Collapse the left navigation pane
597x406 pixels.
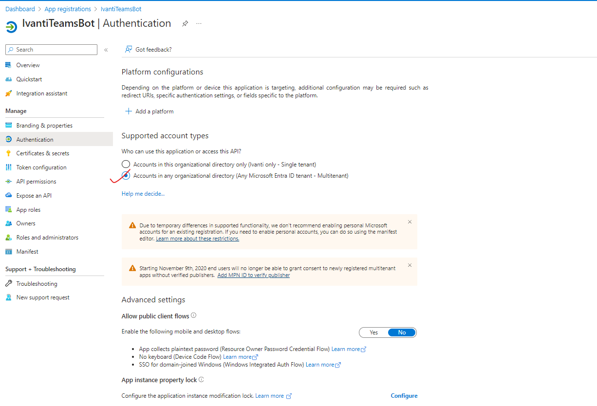click(106, 49)
